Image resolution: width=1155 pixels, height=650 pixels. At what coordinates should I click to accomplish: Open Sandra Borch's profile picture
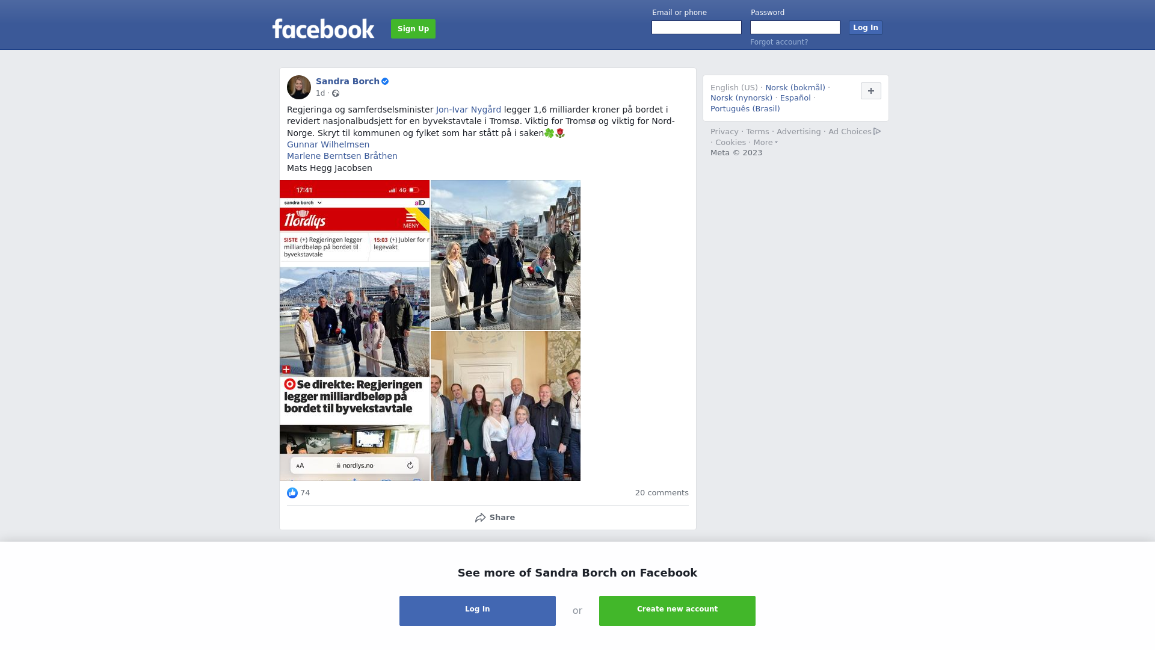[299, 87]
